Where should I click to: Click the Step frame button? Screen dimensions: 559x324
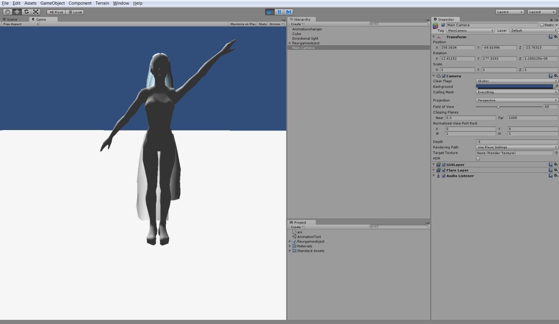coord(289,12)
